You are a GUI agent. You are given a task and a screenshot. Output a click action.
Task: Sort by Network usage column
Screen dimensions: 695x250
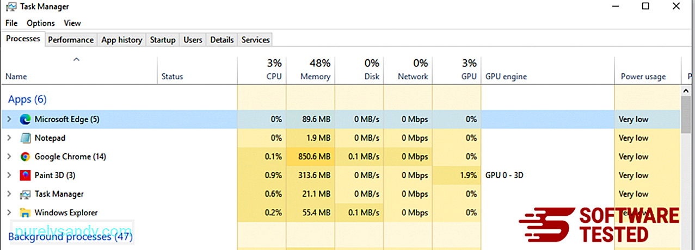pyautogui.click(x=408, y=70)
